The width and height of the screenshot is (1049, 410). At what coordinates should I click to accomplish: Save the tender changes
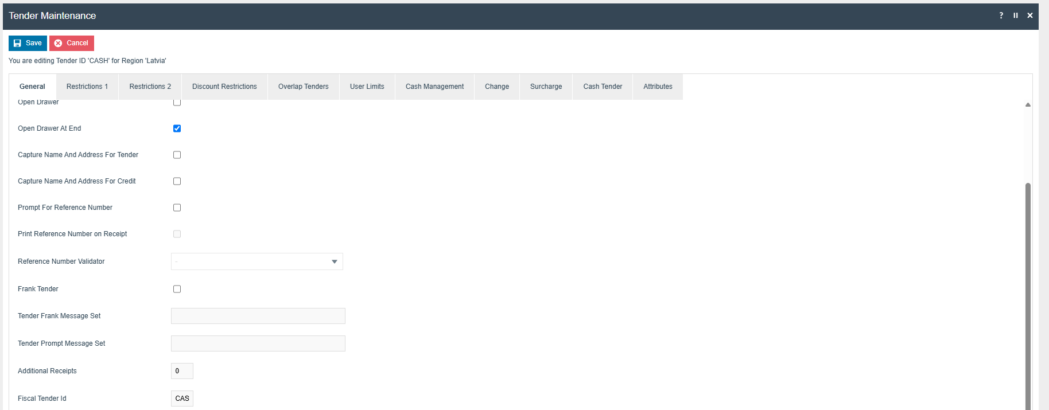pyautogui.click(x=28, y=43)
